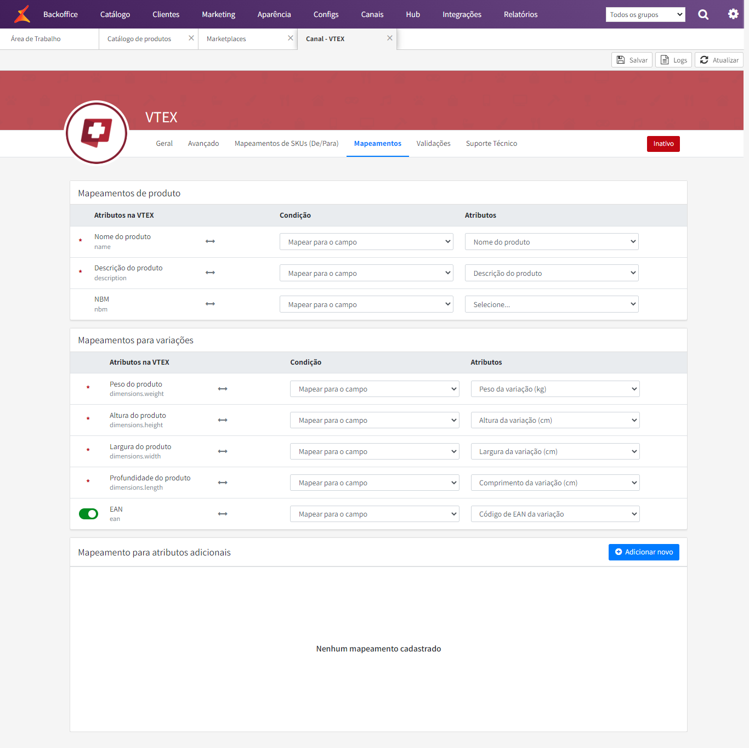The image size is (749, 748).
Task: Switch to Marketplaces tab
Action: [226, 39]
